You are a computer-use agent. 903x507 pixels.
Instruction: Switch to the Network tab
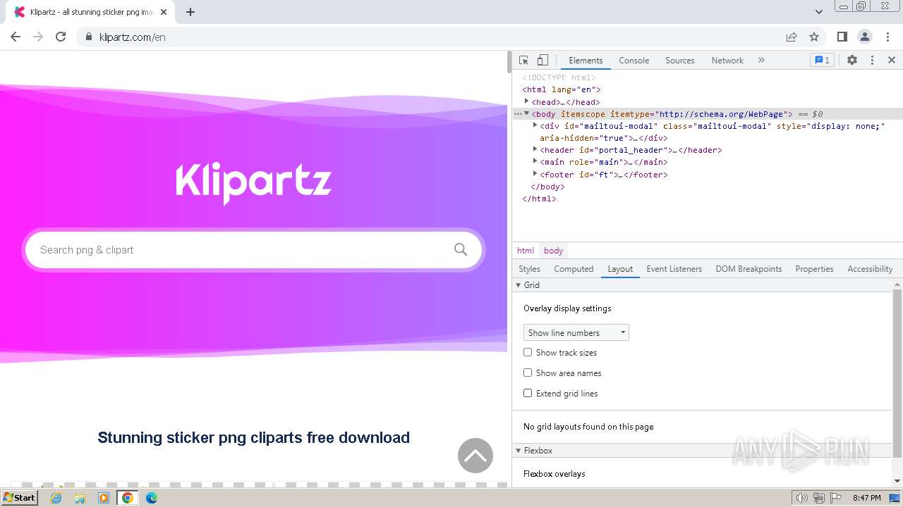(727, 61)
